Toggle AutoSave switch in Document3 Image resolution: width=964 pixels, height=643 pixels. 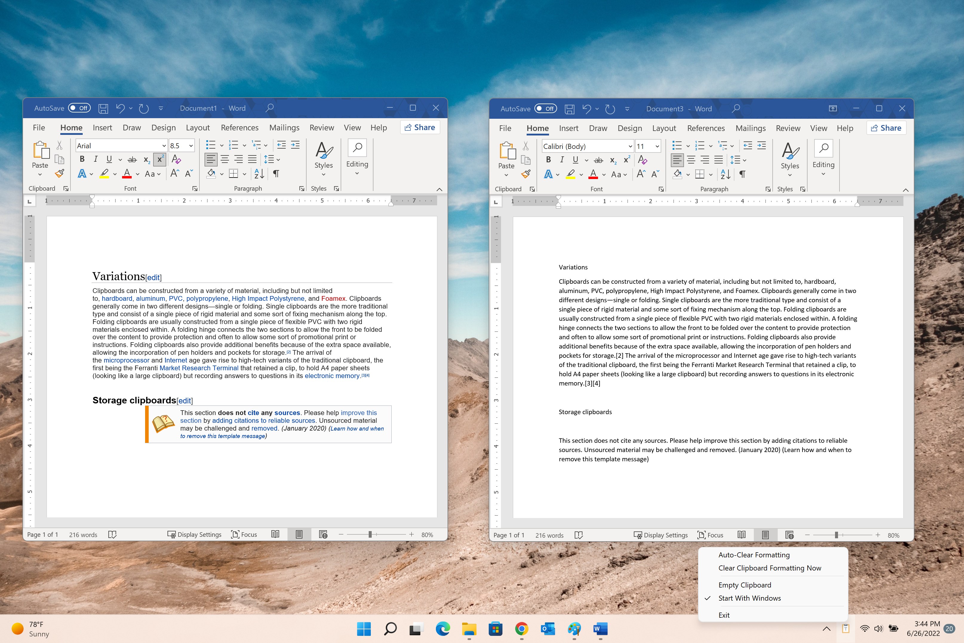545,109
